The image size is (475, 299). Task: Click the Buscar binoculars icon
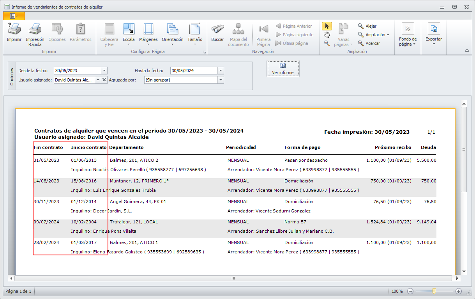[217, 30]
